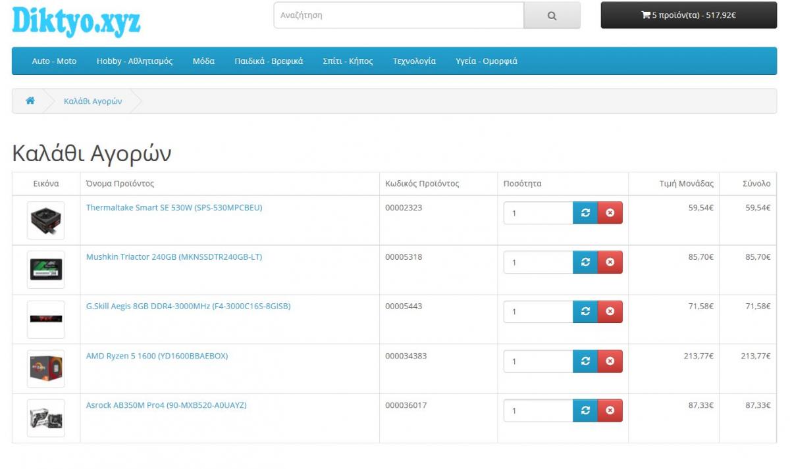790x469 pixels.
Task: Click quantity field for Mushkin Triactor
Action: click(x=539, y=262)
